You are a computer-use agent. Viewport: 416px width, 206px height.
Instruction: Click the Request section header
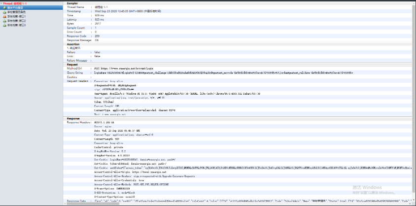pyautogui.click(x=72, y=65)
